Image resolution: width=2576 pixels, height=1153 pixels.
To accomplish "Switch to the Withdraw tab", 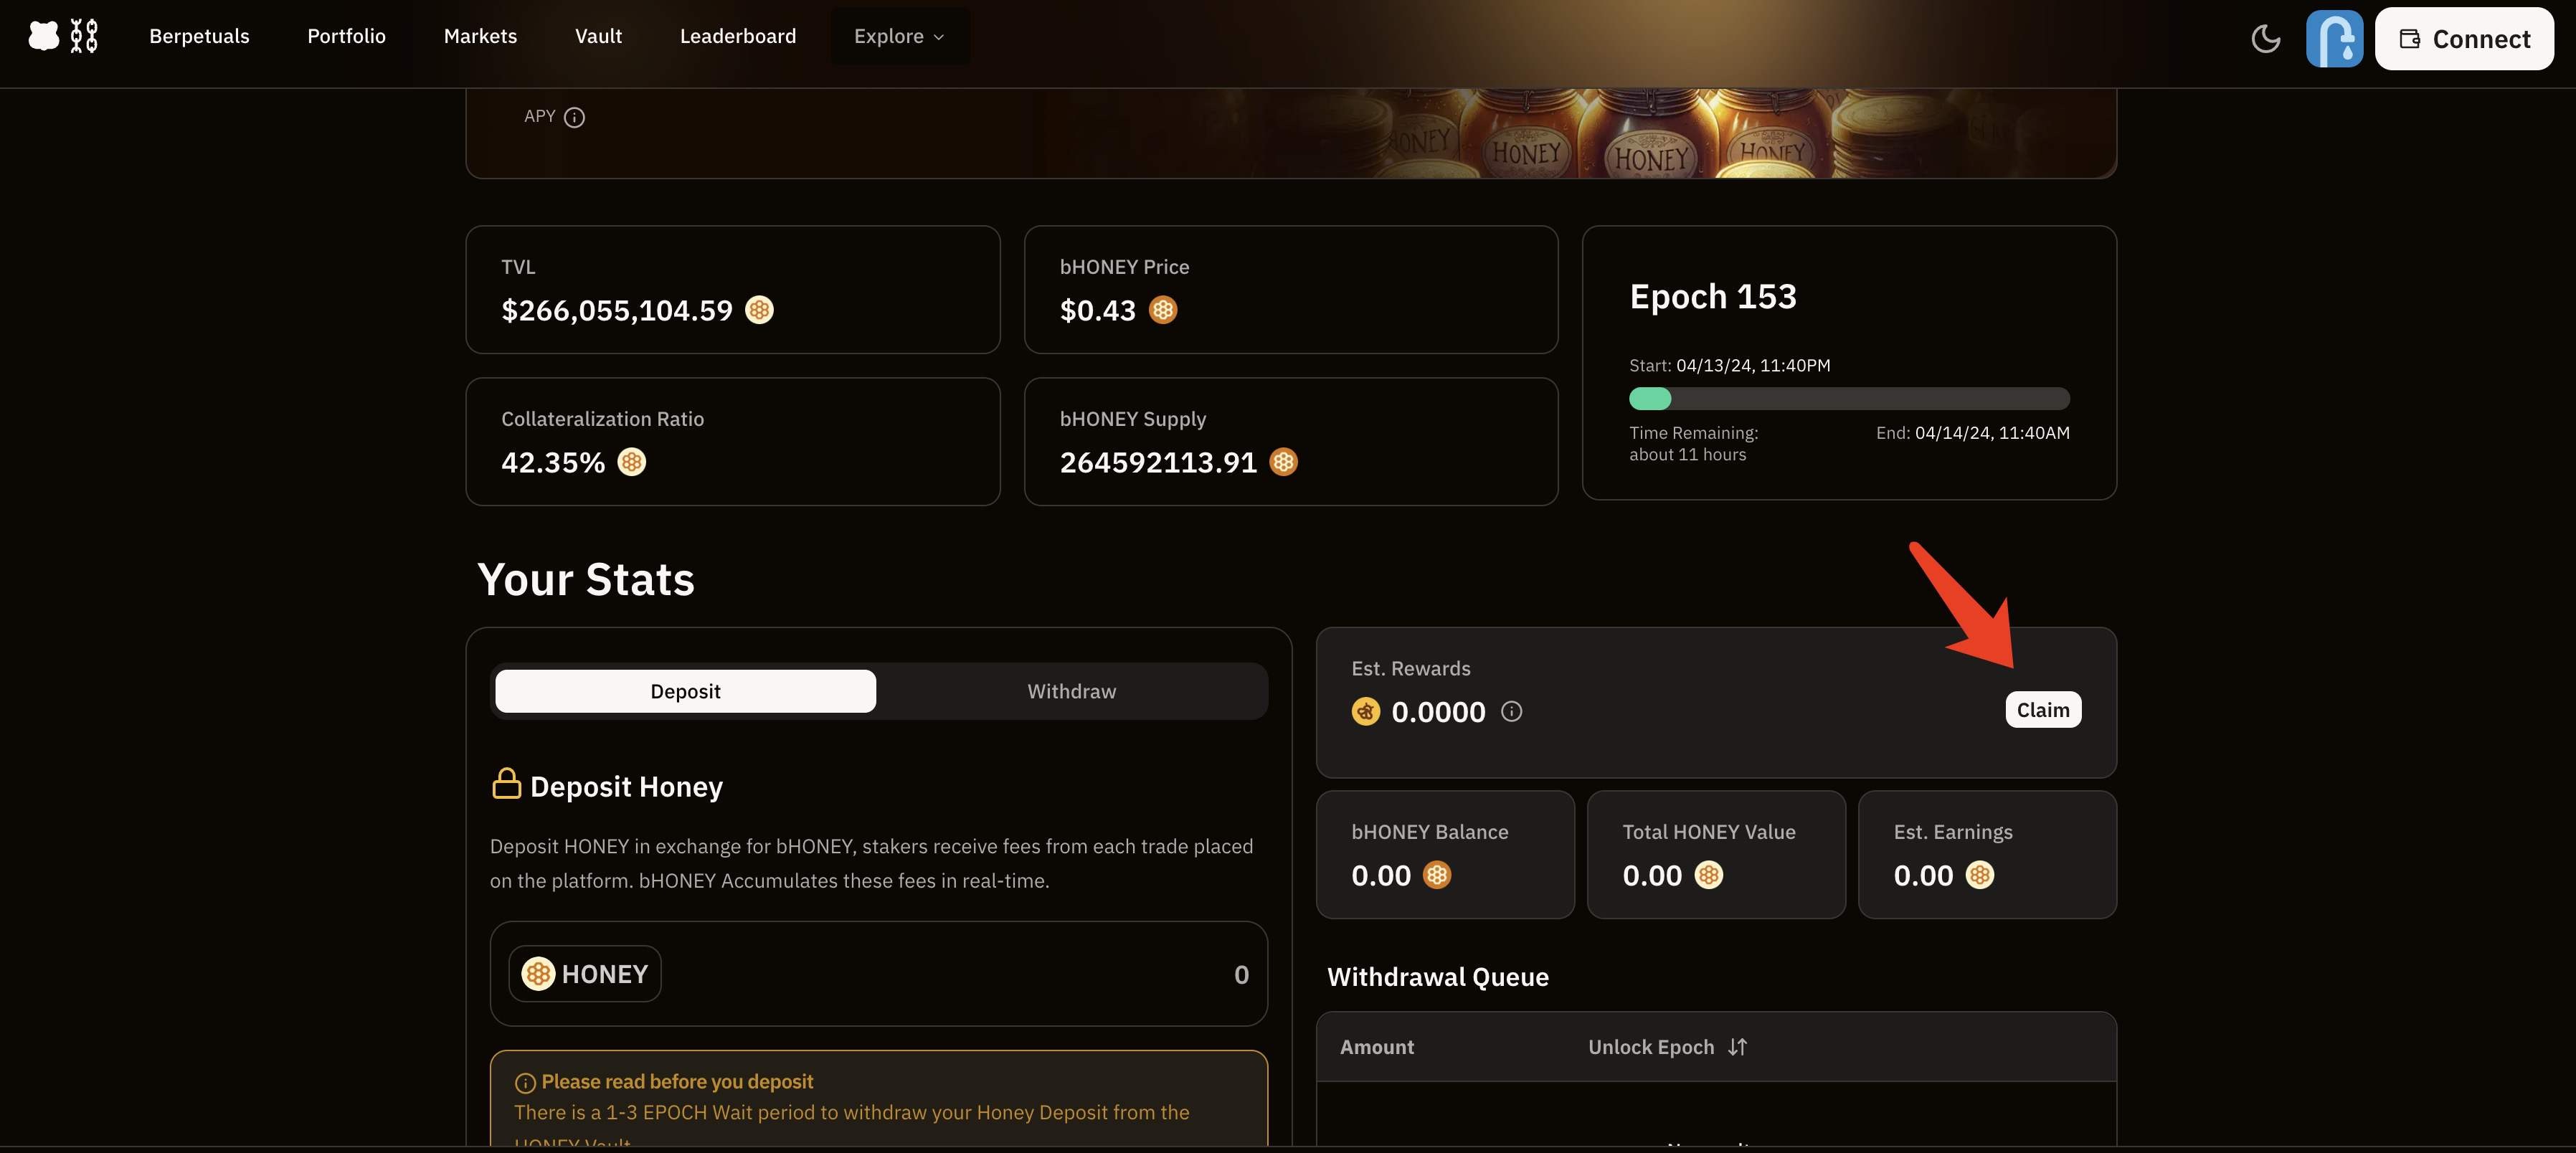I will tap(1071, 691).
